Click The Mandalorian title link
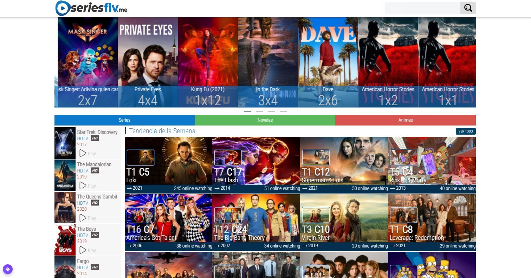This screenshot has height=278, width=531. 94,164
